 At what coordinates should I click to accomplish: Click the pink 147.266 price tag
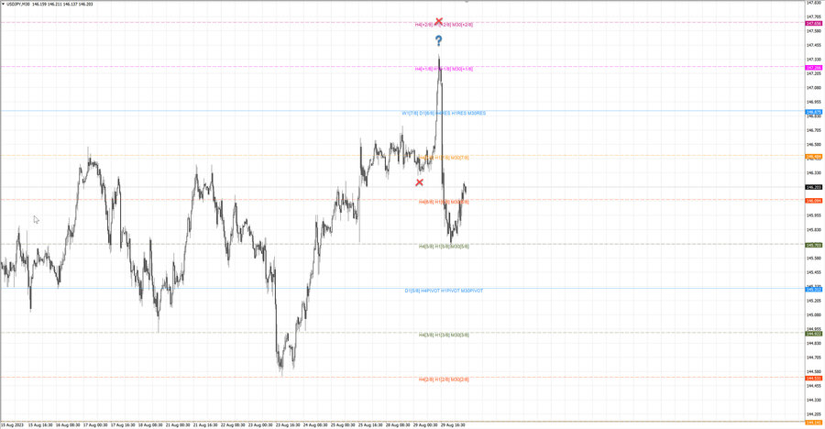click(x=813, y=68)
